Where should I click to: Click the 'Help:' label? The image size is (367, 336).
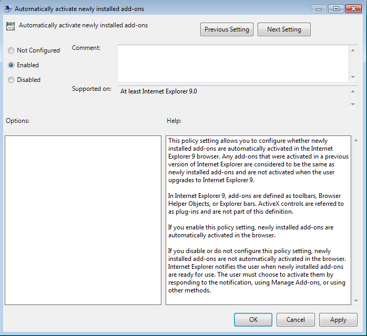click(x=174, y=121)
